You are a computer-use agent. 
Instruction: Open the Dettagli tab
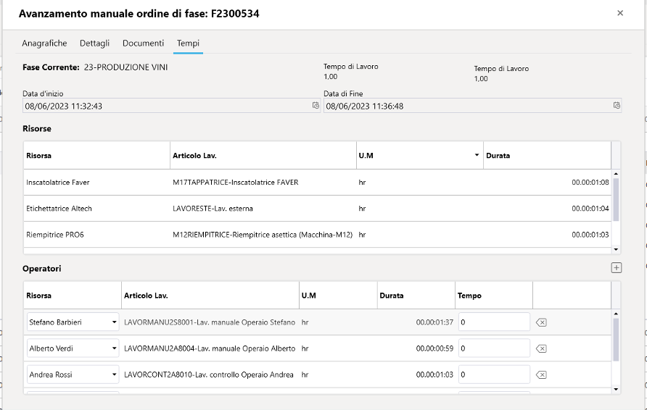tap(94, 43)
